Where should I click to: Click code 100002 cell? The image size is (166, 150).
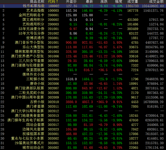coord(54,6)
